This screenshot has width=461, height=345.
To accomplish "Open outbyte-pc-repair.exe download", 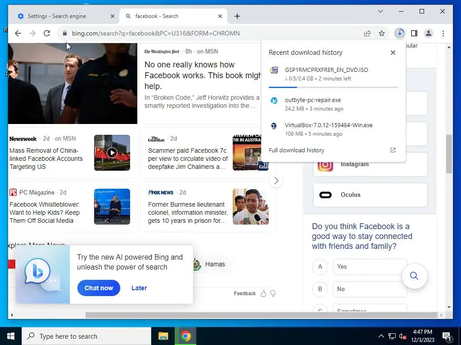I will point(334,104).
